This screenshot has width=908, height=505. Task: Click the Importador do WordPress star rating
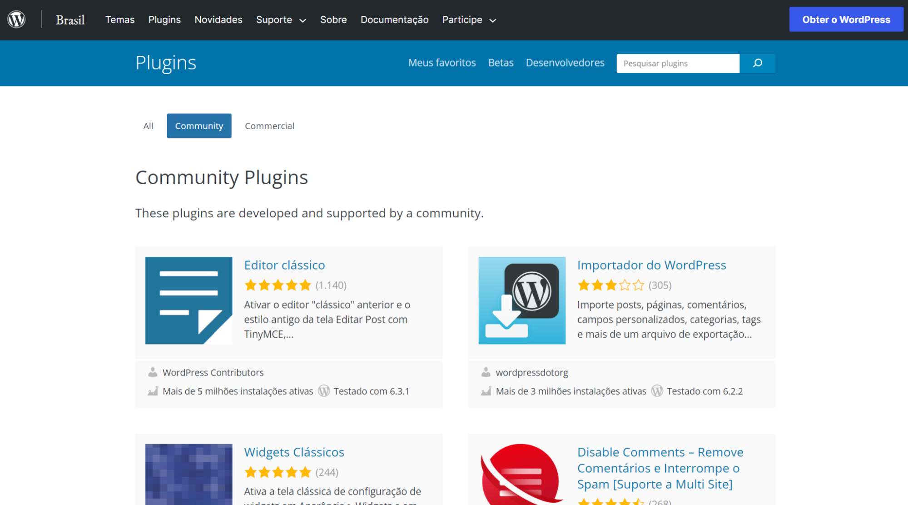point(611,285)
